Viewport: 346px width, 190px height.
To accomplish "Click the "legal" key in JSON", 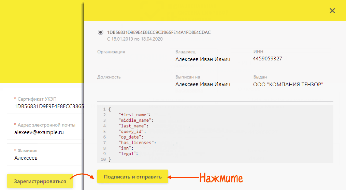I will (x=128, y=154).
